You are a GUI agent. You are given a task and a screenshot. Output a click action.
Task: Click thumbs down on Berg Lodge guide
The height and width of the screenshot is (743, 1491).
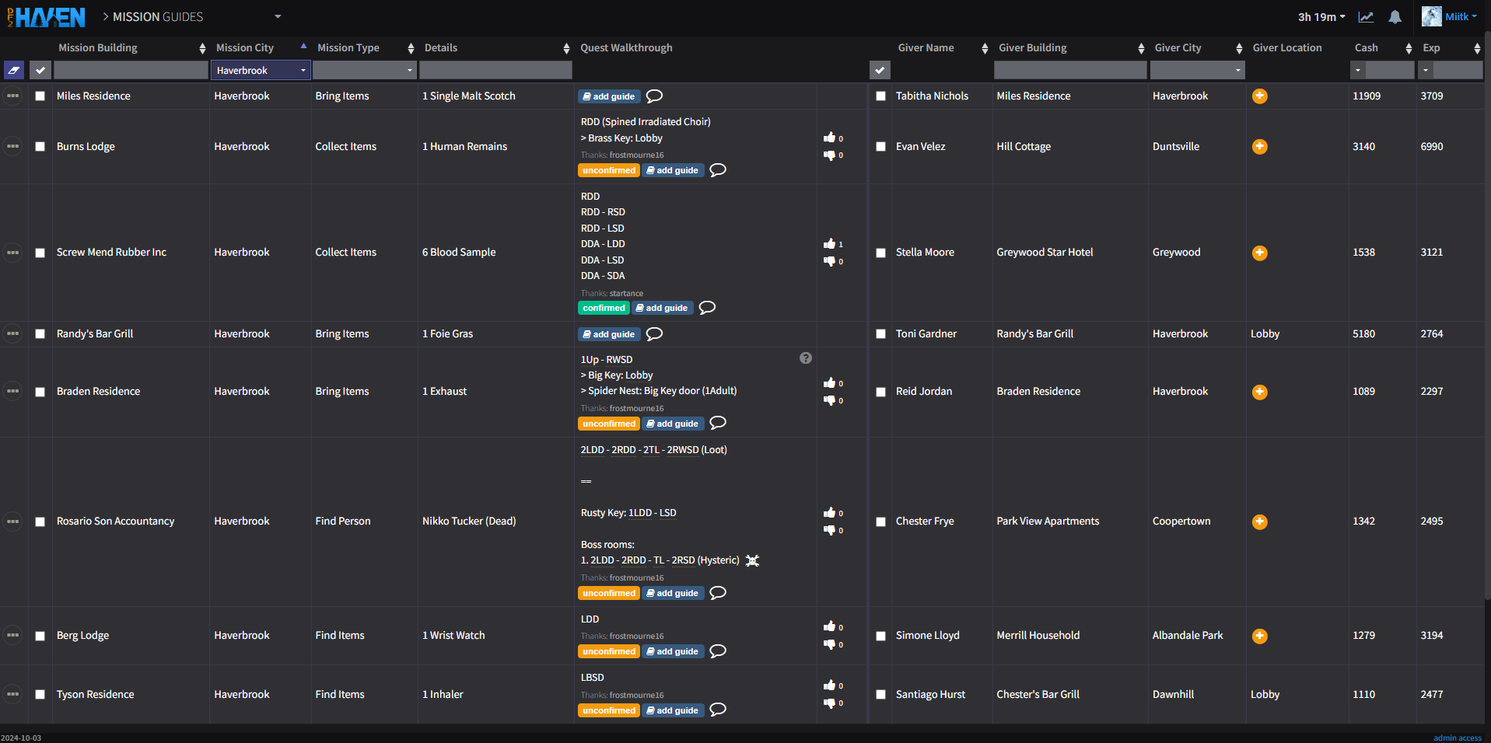(829, 644)
